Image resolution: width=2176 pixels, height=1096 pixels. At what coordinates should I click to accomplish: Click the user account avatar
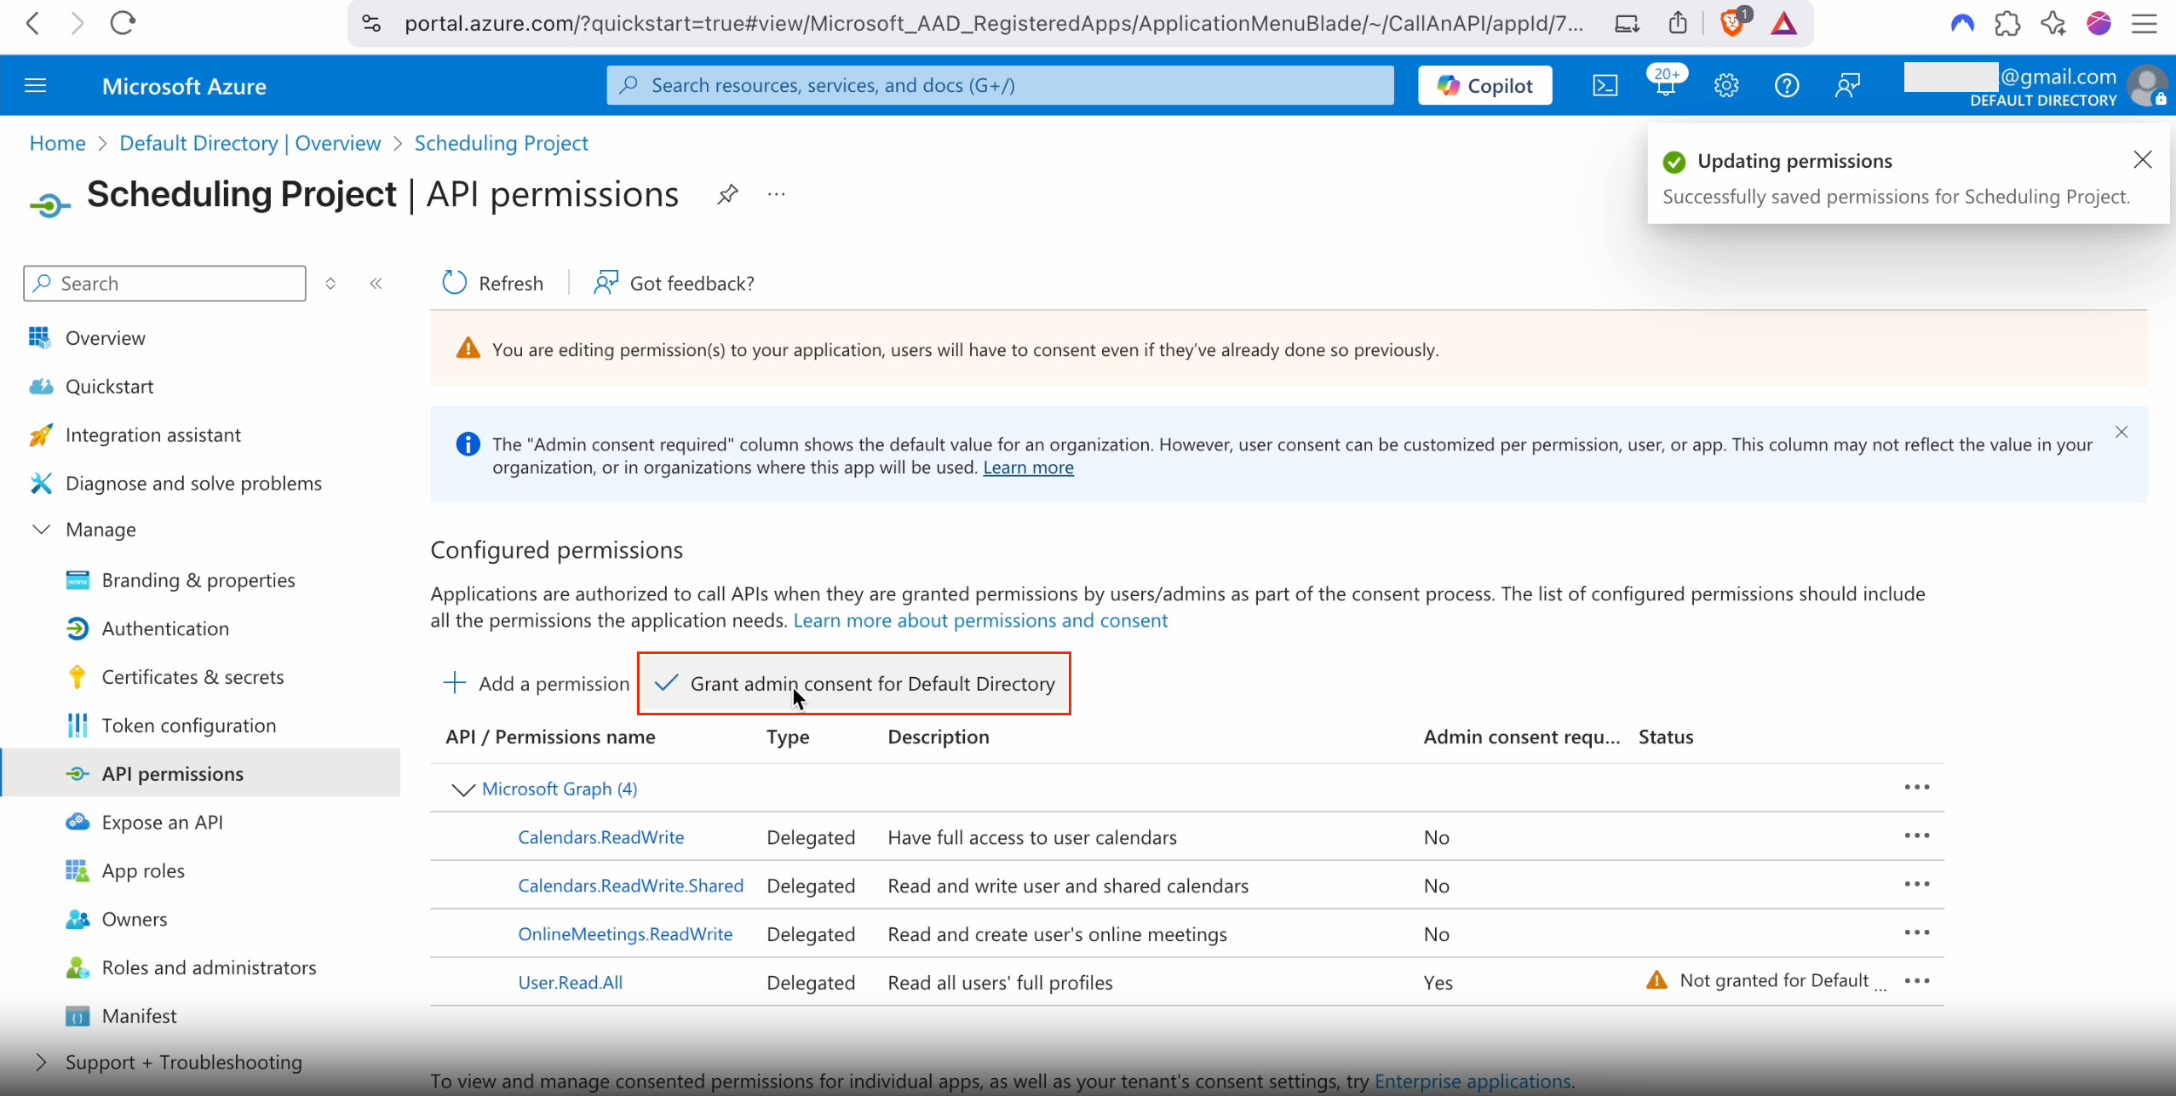pos(2146,86)
